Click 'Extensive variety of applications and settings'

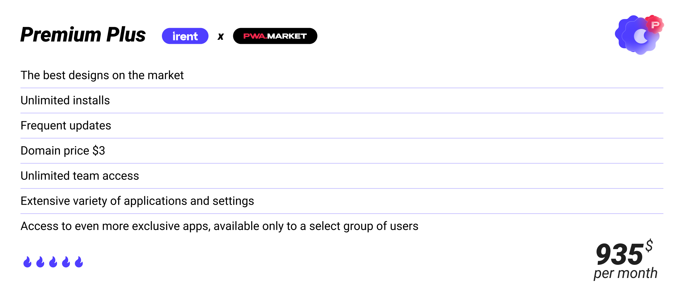click(x=137, y=201)
